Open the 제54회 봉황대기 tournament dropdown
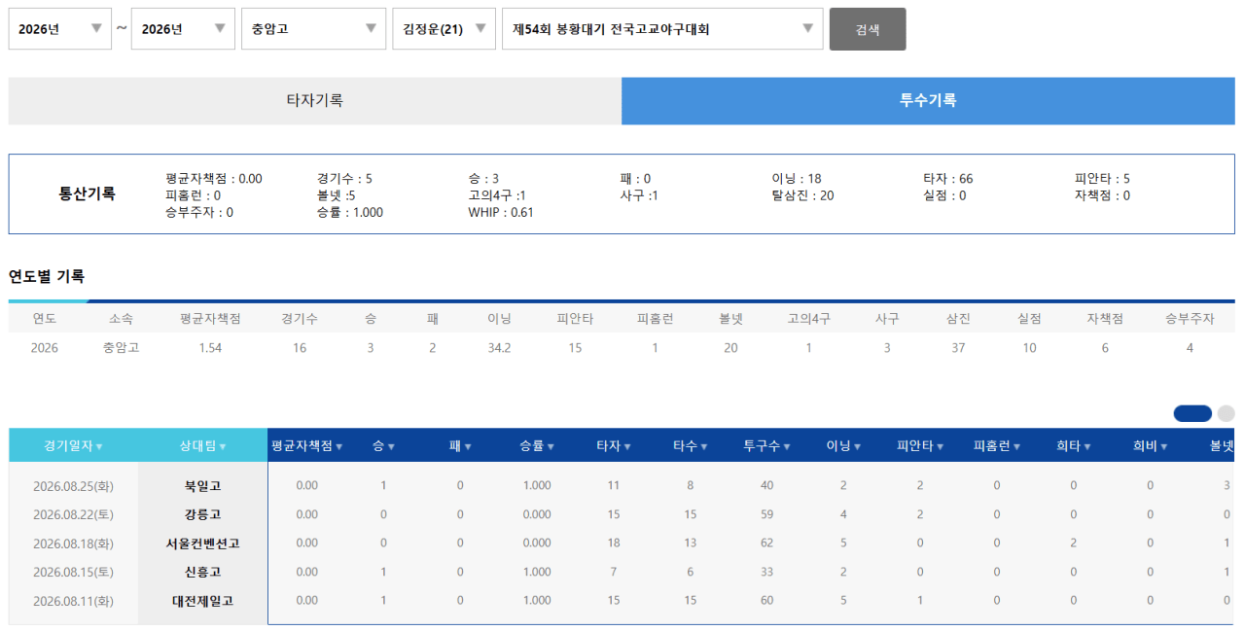1245x631 pixels. tap(662, 29)
